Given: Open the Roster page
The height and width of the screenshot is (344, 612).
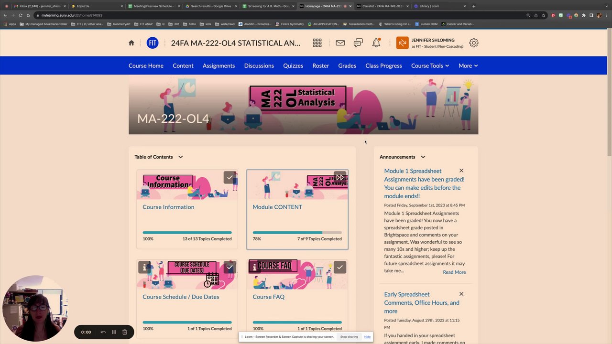Looking at the screenshot, I should [321, 65].
